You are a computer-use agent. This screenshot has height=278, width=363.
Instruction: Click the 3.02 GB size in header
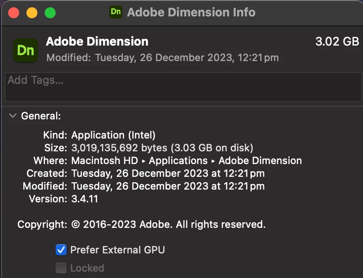(x=337, y=41)
